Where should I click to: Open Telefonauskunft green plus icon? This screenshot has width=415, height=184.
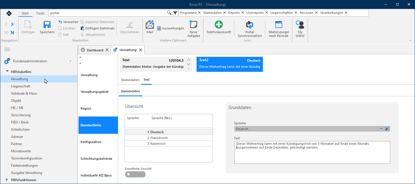click(218, 25)
